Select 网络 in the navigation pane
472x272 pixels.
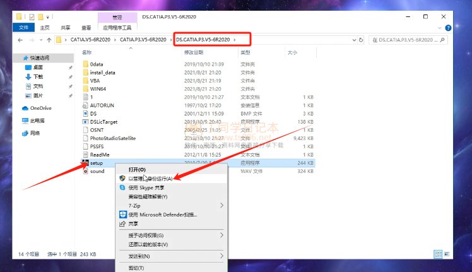pyautogui.click(x=35, y=133)
